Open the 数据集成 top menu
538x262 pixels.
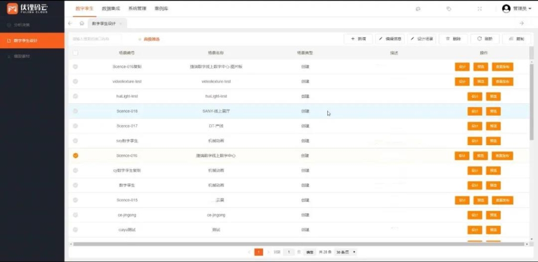[111, 9]
